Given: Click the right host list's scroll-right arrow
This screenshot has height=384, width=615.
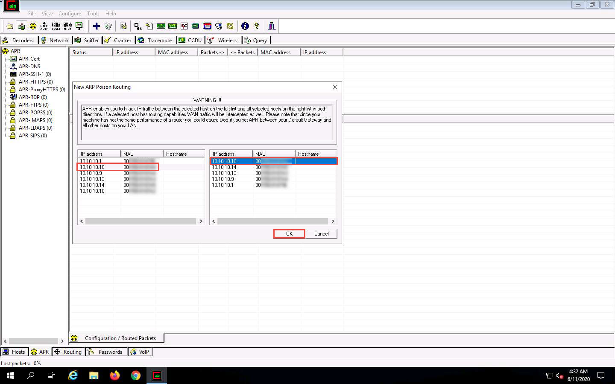Looking at the screenshot, I should 333,221.
